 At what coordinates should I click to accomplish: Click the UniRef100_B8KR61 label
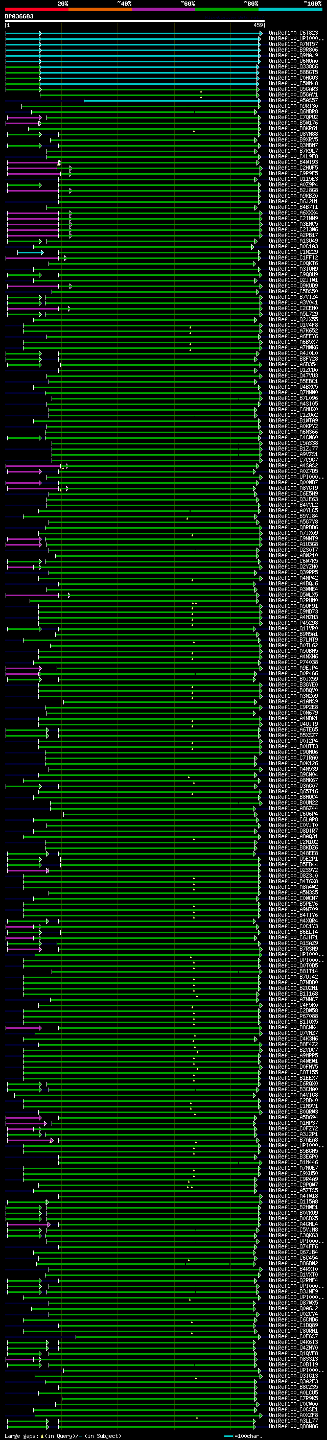[x=293, y=129]
